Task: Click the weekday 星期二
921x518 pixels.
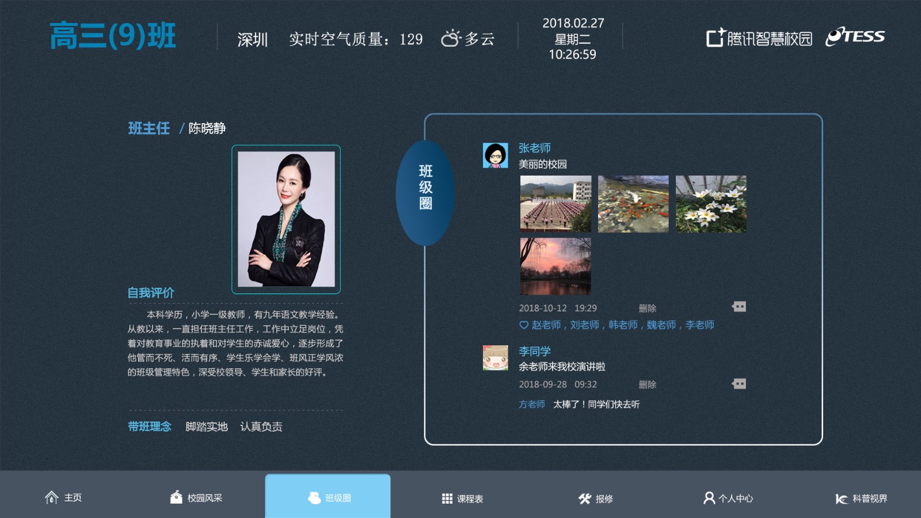Action: [573, 39]
